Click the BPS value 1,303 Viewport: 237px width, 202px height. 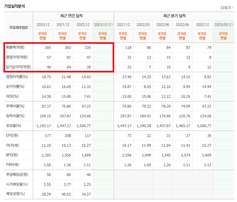click(x=46, y=155)
